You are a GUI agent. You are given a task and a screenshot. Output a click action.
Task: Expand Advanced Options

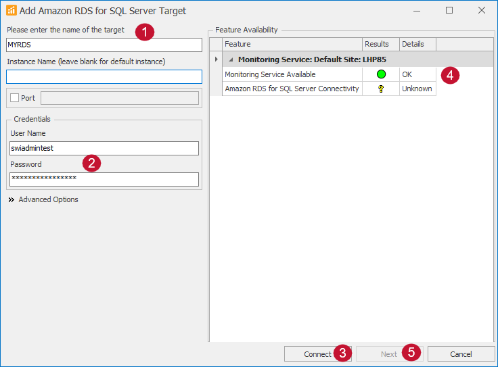(43, 199)
